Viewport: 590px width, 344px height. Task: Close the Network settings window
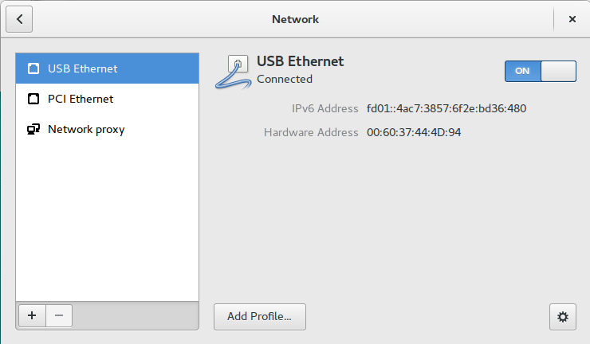(572, 18)
